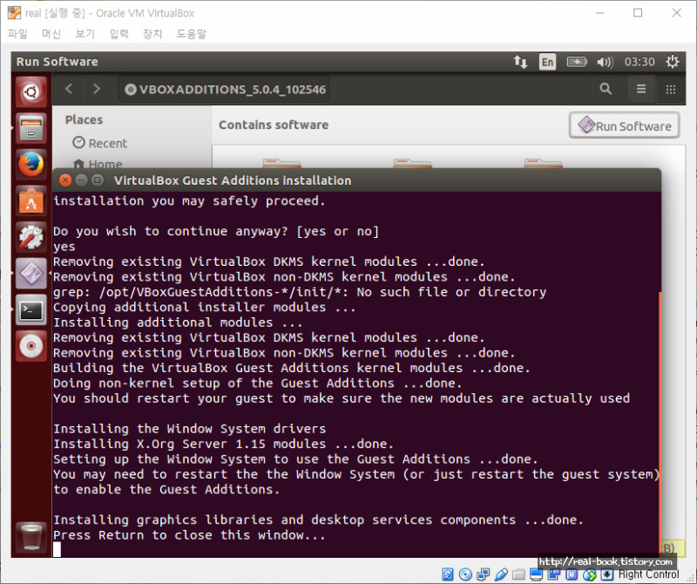Click the display status bar icon
697x584 pixels.
(536, 574)
